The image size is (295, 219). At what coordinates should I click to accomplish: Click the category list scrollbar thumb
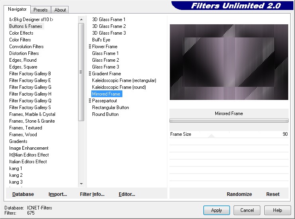81,72
